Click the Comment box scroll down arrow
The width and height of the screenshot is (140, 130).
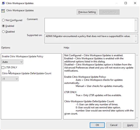click(x=136, y=31)
